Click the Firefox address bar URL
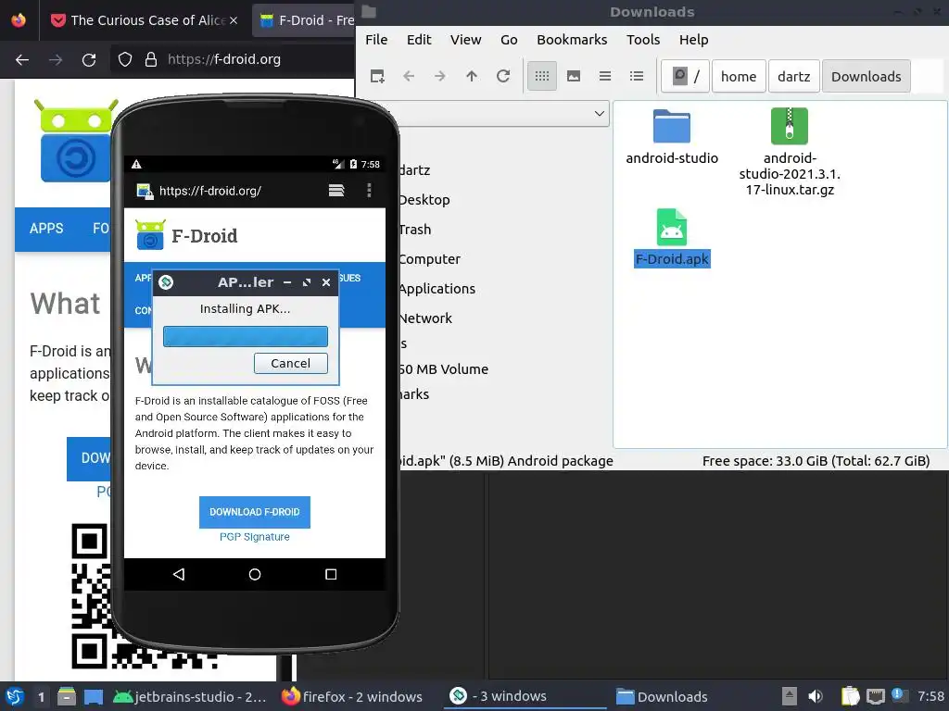Viewport: 949px width, 711px height. (224, 59)
